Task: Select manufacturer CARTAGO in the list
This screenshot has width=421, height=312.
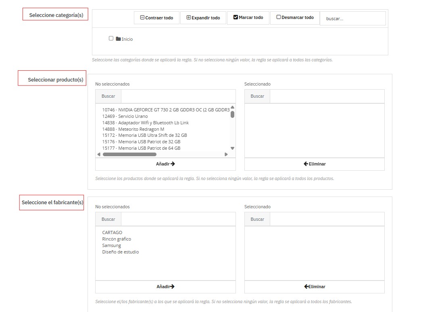Action: [x=112, y=232]
